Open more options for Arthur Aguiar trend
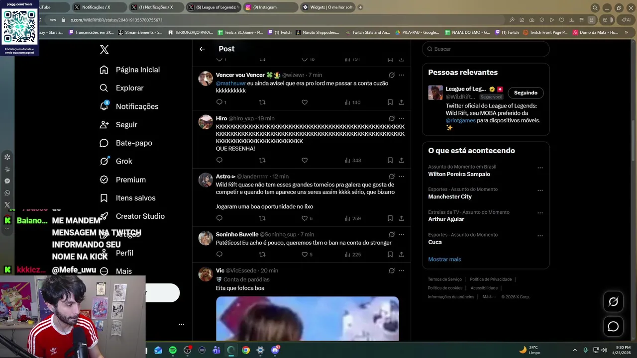 [540, 213]
